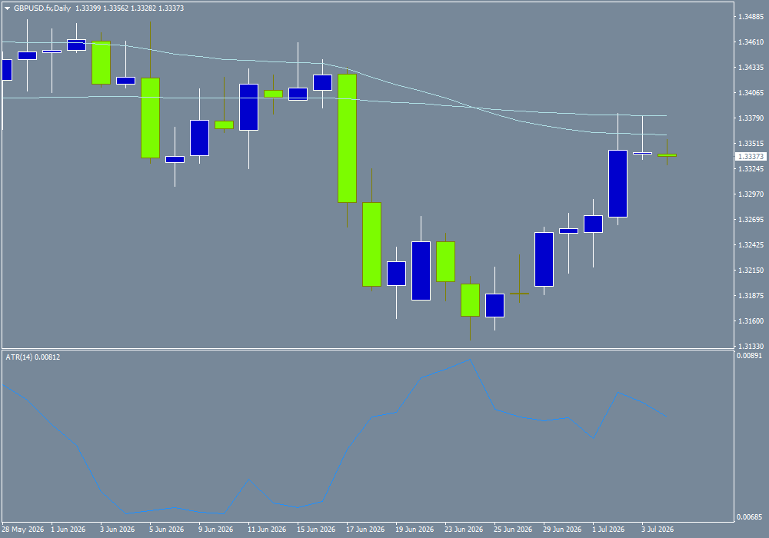The width and height of the screenshot is (769, 538).
Task: Click the 3 Jun 2026 date label
Action: click(117, 530)
